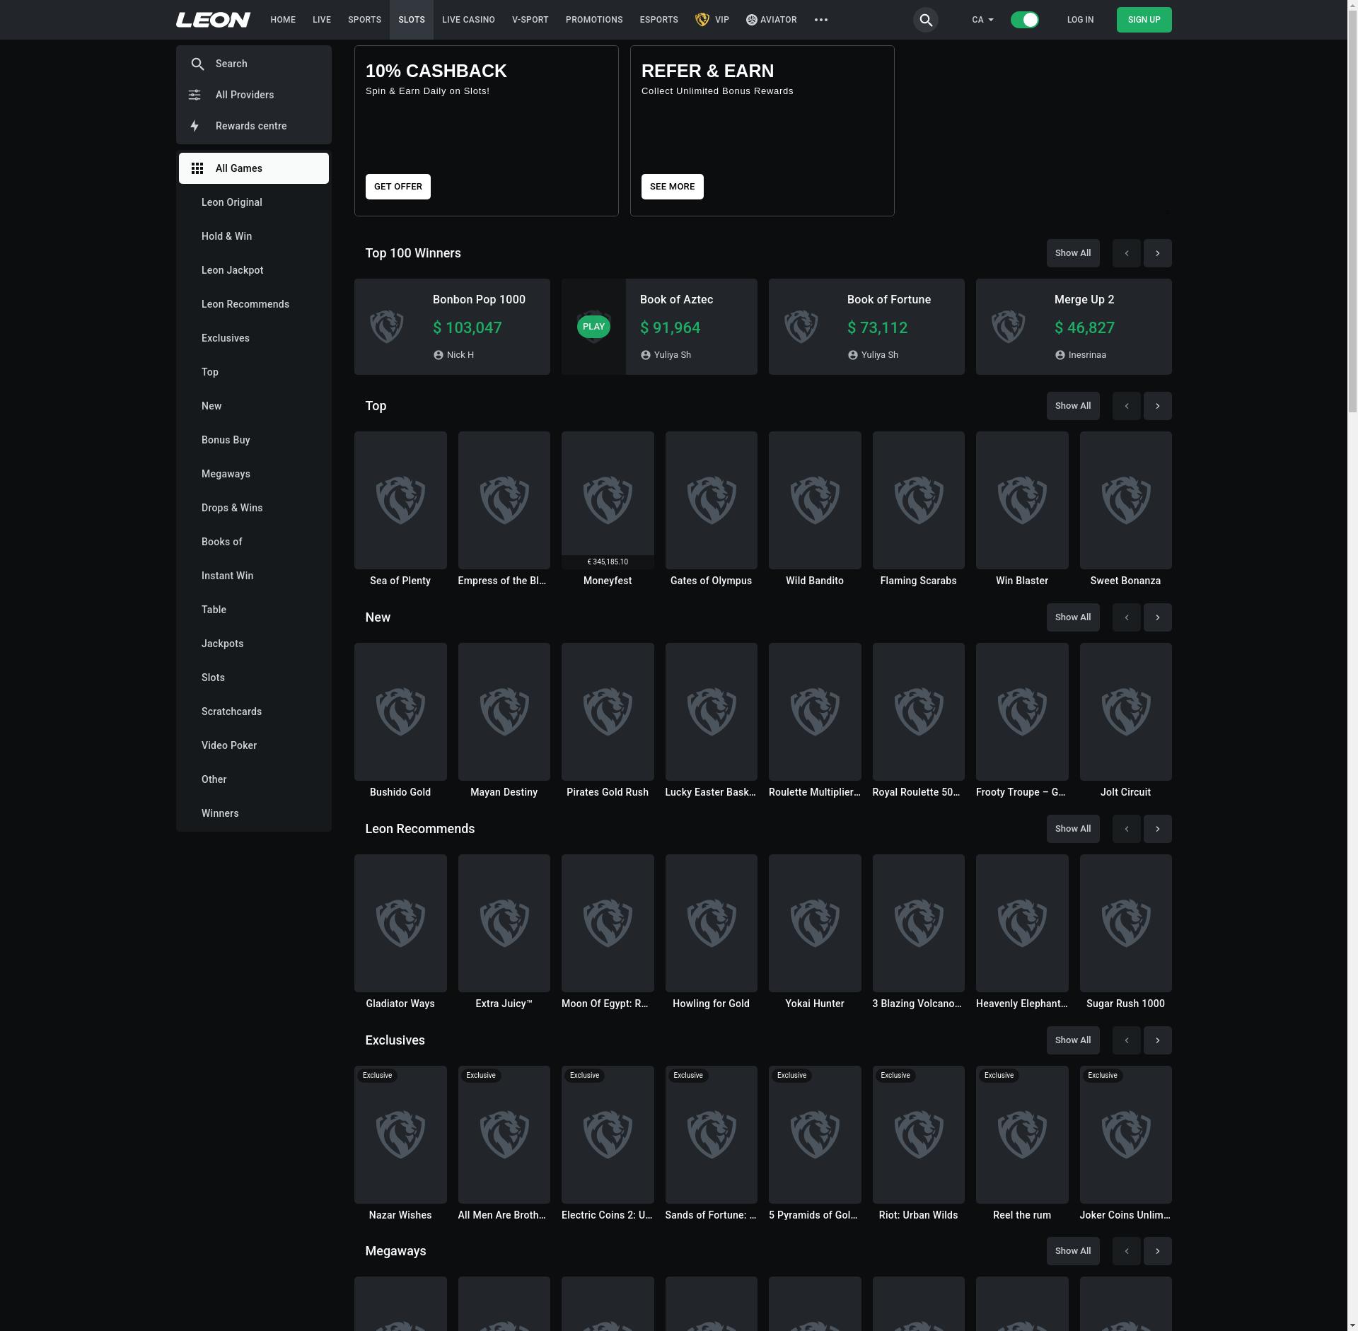Screen dimensions: 1358x1331
Task: Open the Gates of Olympus thumbnail
Action: point(711,500)
